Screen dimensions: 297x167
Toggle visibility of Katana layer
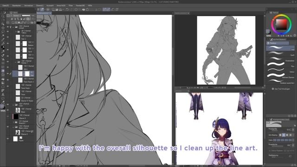coord(8,44)
